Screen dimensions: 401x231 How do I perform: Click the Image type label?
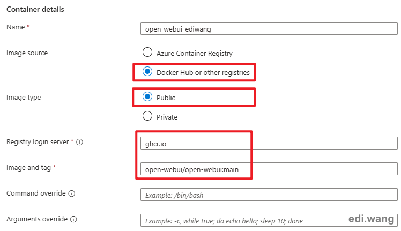pyautogui.click(x=24, y=98)
